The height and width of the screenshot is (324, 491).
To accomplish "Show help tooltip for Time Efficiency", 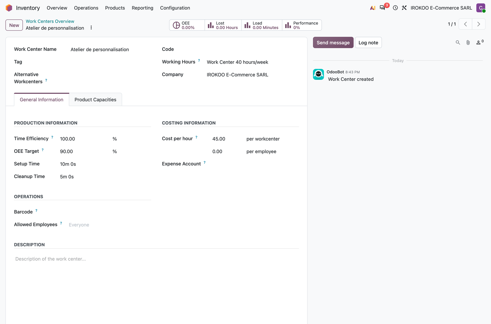I will coord(52,137).
